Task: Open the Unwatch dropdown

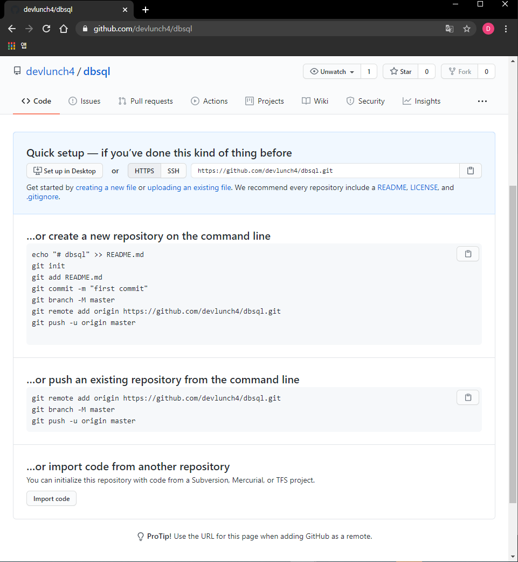Action: [332, 71]
